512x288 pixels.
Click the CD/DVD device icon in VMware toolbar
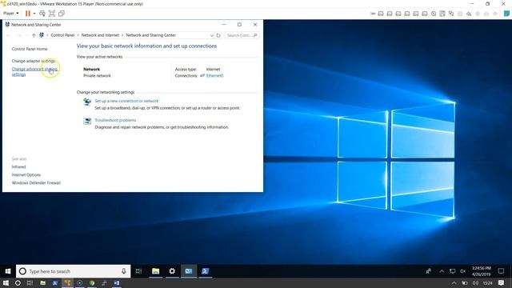[x=434, y=14]
